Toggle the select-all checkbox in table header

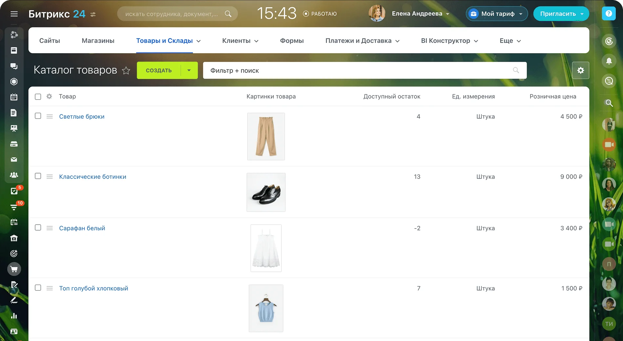[38, 97]
